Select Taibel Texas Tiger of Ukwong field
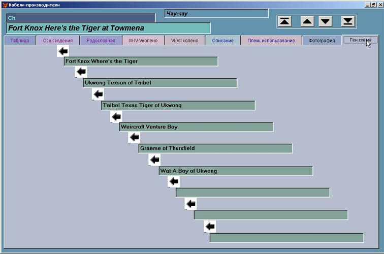This screenshot has height=254, width=384. pos(178,105)
